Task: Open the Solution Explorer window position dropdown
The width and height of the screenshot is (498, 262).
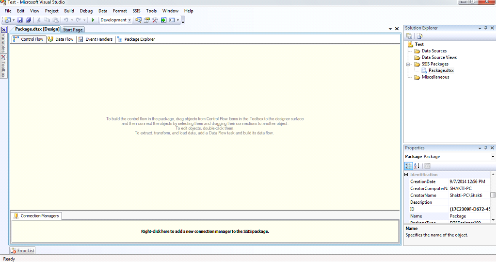Action: [480, 28]
